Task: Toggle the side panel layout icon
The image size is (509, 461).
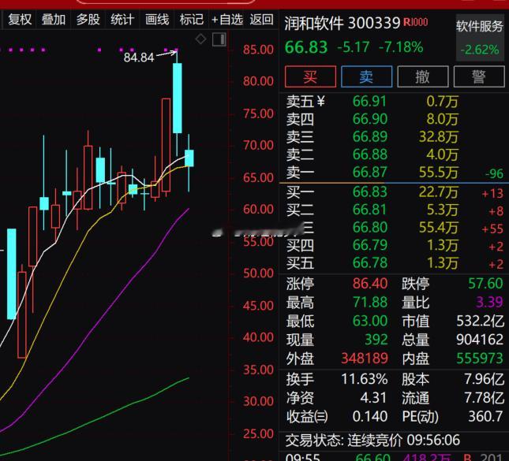Action: 219,39
